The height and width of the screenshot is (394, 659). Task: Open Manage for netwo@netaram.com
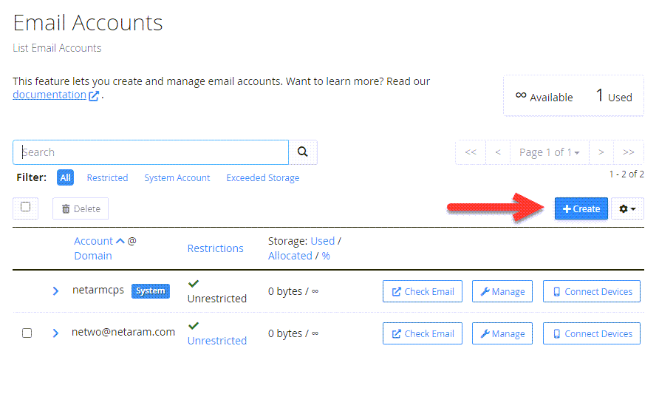(502, 333)
